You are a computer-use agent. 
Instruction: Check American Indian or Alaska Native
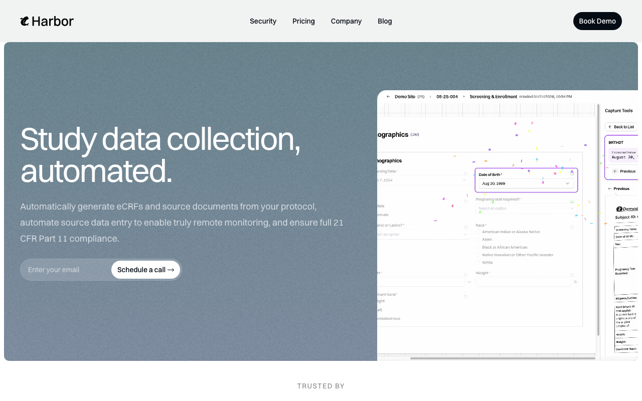[x=478, y=232]
